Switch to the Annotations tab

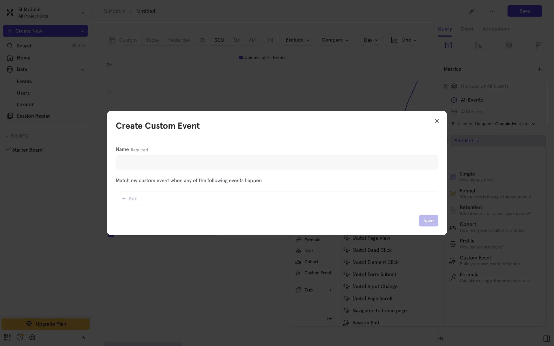tap(496, 29)
